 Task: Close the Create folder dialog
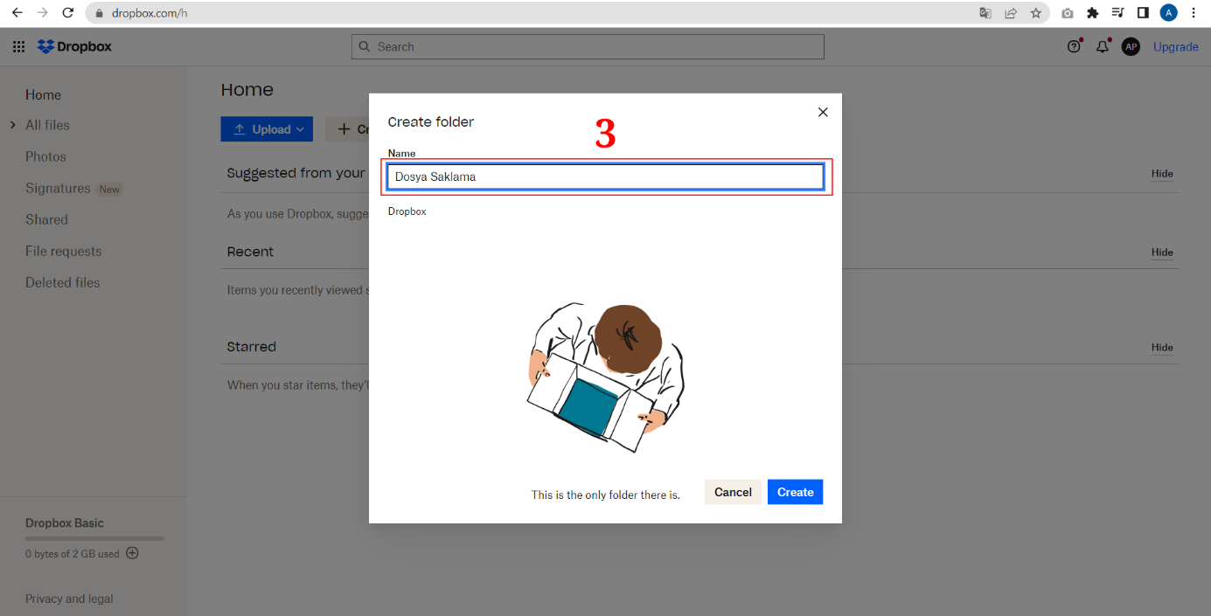point(822,112)
